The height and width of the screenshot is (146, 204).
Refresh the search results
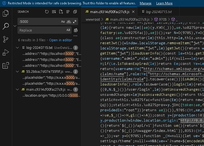pos(47,12)
